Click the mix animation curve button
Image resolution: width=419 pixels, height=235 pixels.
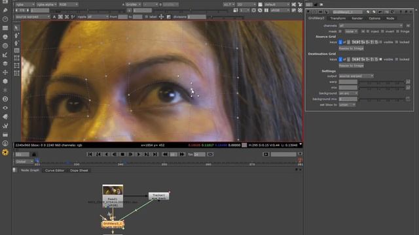pos(408,87)
